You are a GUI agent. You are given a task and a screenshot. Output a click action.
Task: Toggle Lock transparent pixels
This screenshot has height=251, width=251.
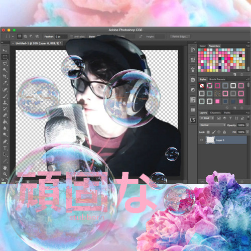(208, 132)
